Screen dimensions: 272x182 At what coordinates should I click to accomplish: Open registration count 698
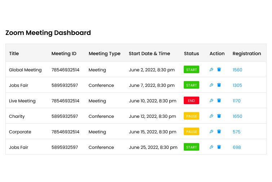pyautogui.click(x=237, y=147)
